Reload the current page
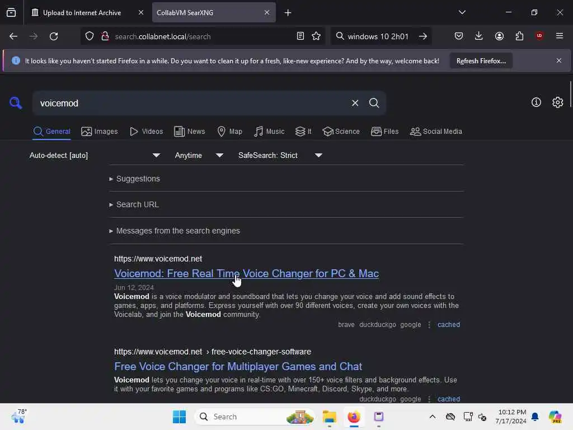573x430 pixels. 54,36
